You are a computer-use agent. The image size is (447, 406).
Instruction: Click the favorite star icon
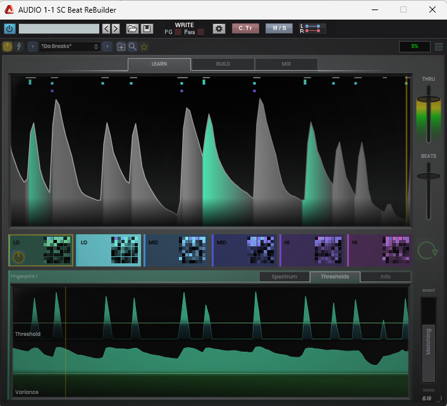(x=144, y=47)
